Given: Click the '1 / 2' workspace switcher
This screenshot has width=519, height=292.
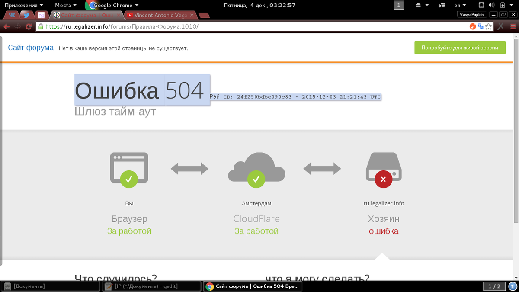Looking at the screenshot, I should tap(494, 286).
